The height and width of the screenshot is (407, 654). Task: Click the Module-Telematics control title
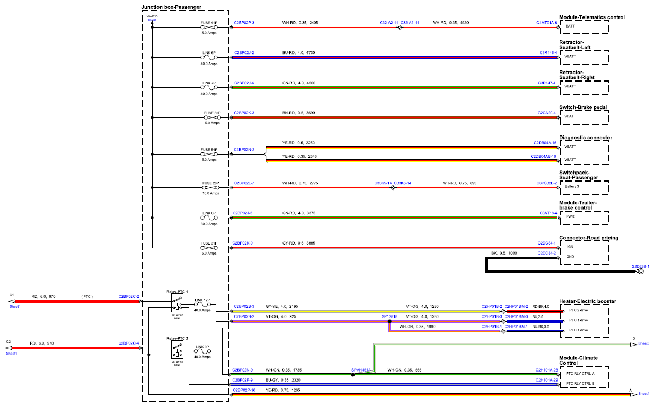[592, 17]
